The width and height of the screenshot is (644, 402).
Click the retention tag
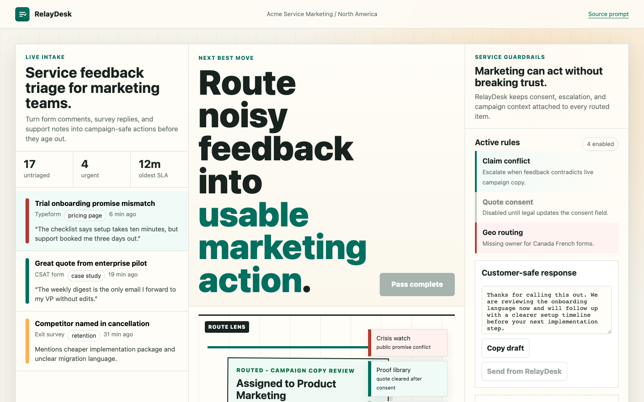pos(84,335)
